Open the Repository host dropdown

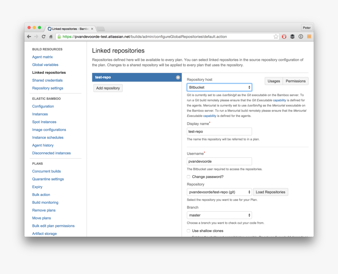(219, 88)
